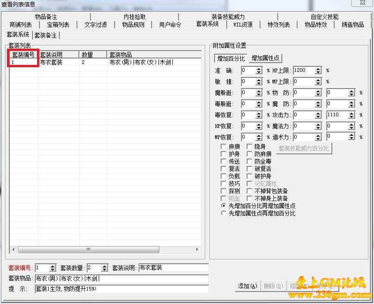Switch to the 内挂捡取 tab
Screen dimensions: 374x304
(x=134, y=17)
